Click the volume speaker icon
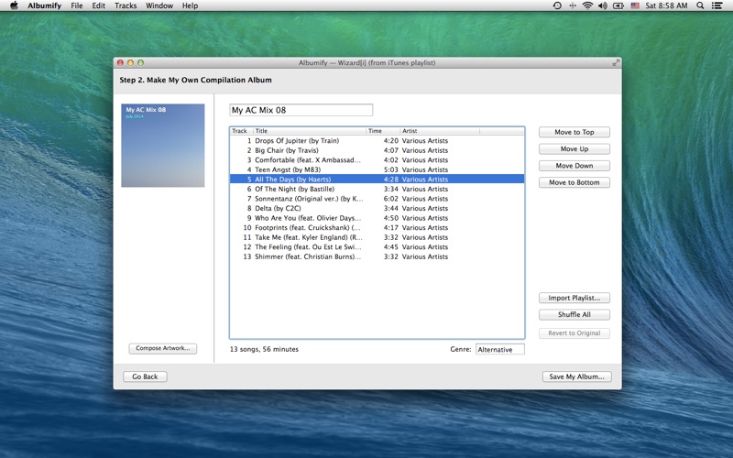 [603, 5]
